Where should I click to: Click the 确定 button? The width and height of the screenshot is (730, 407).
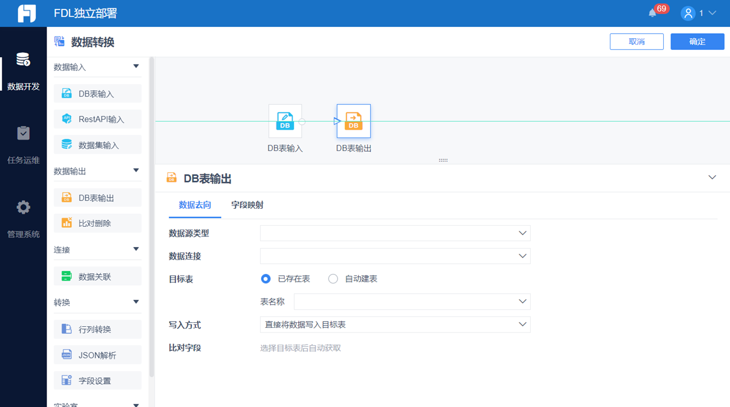(697, 42)
